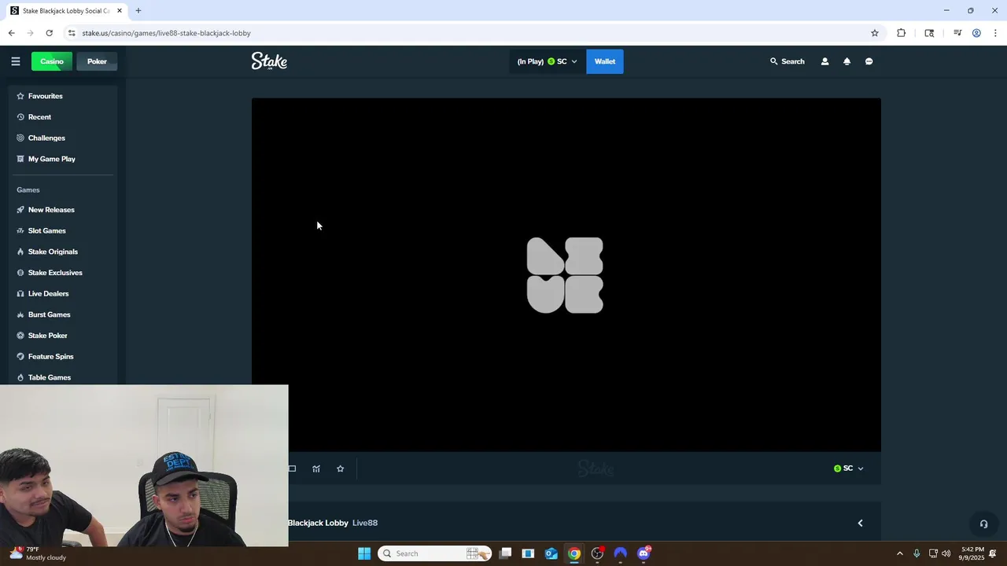Screen dimensions: 1007x566
Task: Open Table Games category
Action: [63, 377]
